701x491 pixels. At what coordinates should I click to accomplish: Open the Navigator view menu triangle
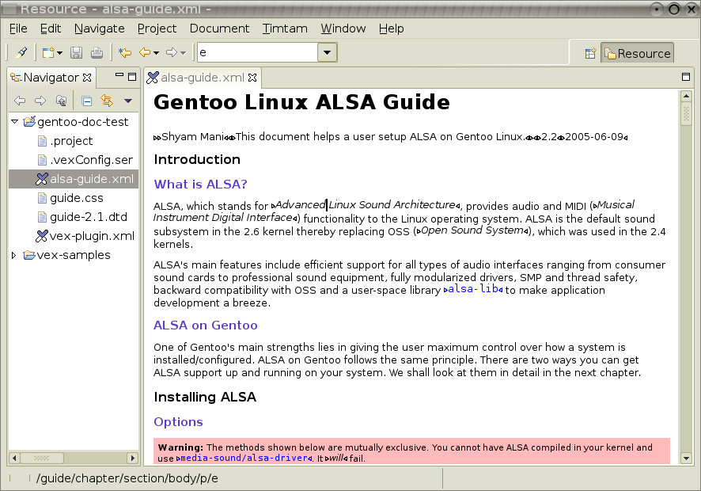click(128, 101)
